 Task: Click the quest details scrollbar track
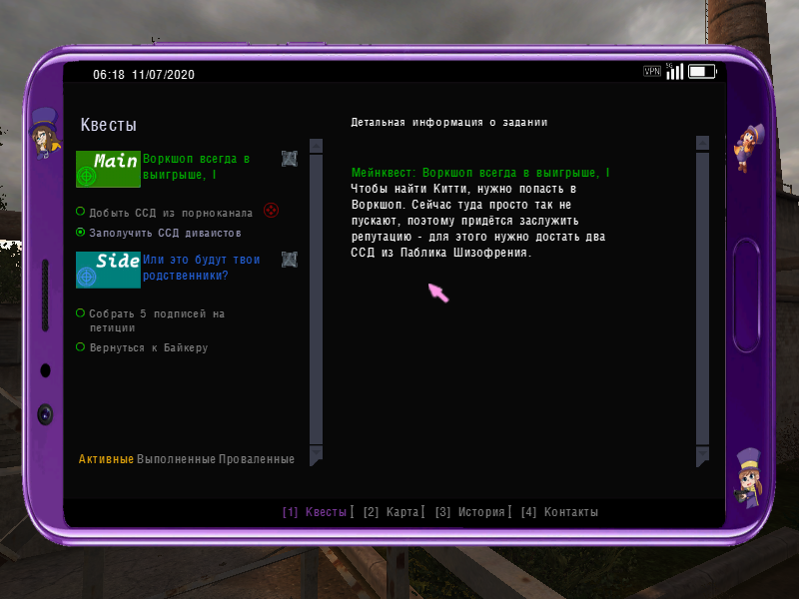pos(702,299)
